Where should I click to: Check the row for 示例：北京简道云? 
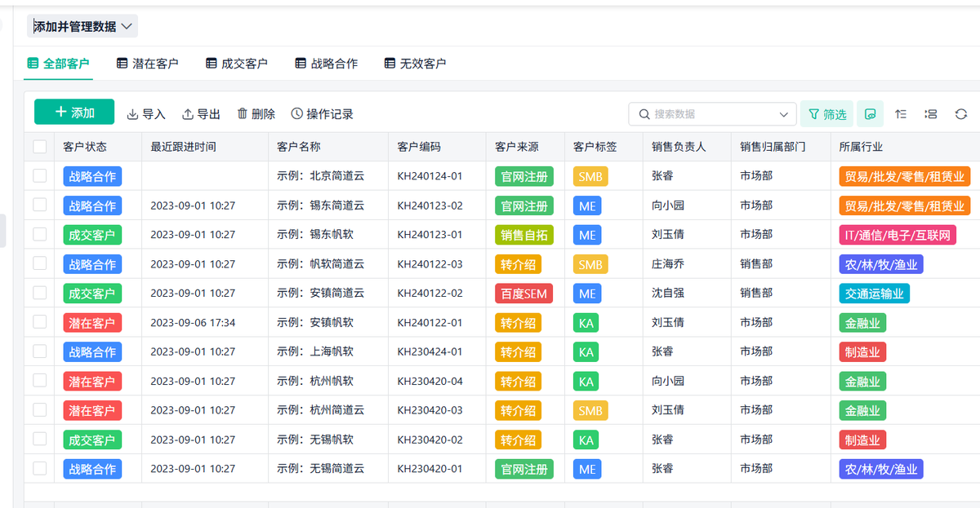(40, 175)
